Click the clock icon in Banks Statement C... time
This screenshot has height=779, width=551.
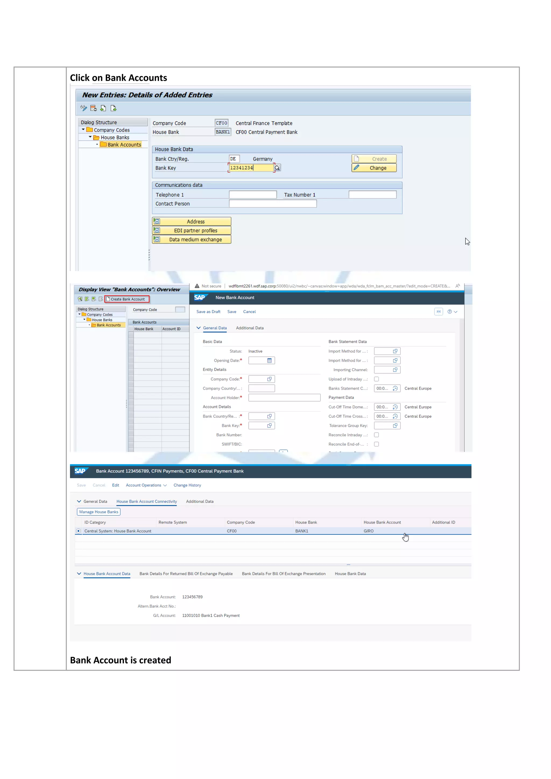(395, 388)
